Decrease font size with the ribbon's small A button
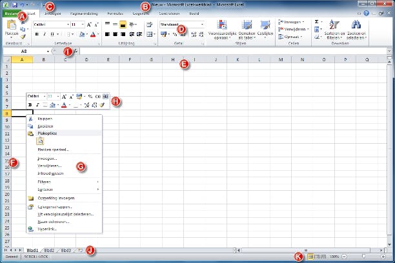The image size is (395, 263). coord(97,24)
